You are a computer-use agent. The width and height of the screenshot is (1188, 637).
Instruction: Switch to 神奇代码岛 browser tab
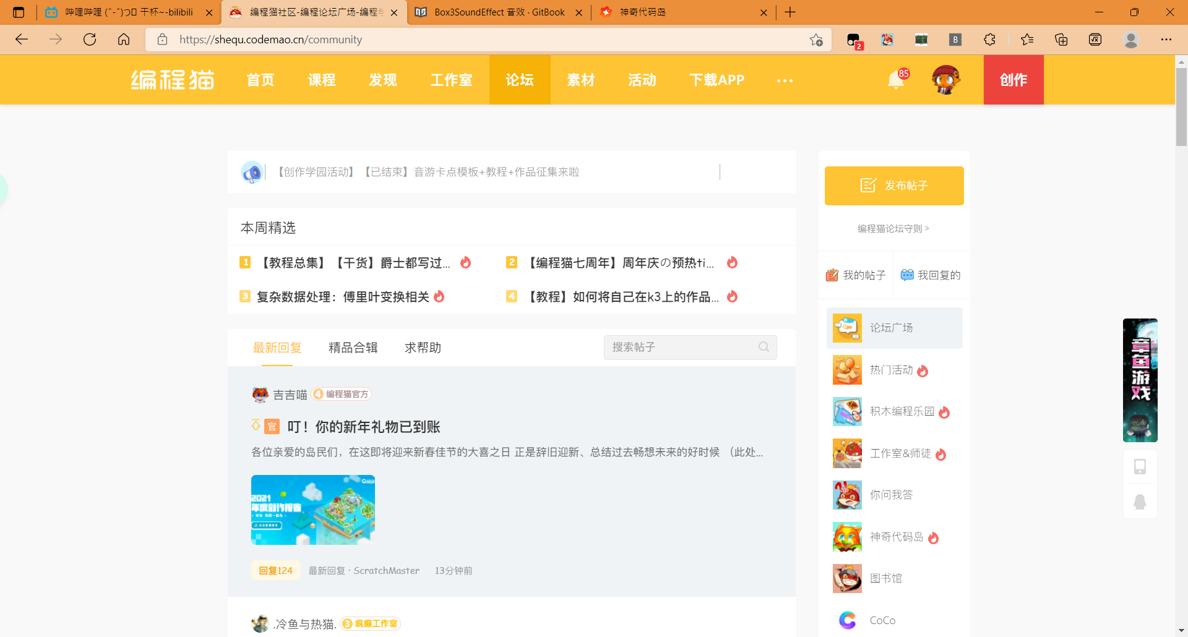[683, 12]
